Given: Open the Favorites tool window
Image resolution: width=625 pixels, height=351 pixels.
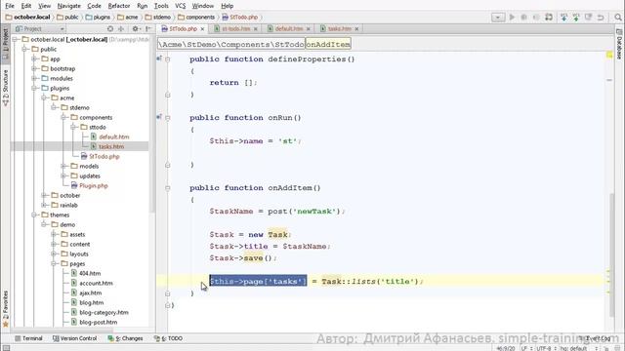Looking at the screenshot, I should point(5,308).
